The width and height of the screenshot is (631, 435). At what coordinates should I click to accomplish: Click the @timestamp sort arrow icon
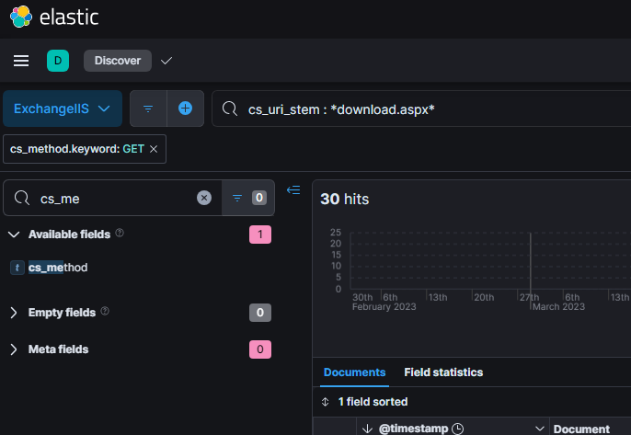point(367,429)
